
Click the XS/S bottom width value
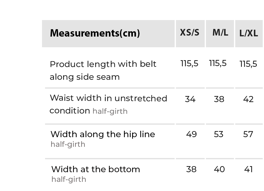coord(191,169)
